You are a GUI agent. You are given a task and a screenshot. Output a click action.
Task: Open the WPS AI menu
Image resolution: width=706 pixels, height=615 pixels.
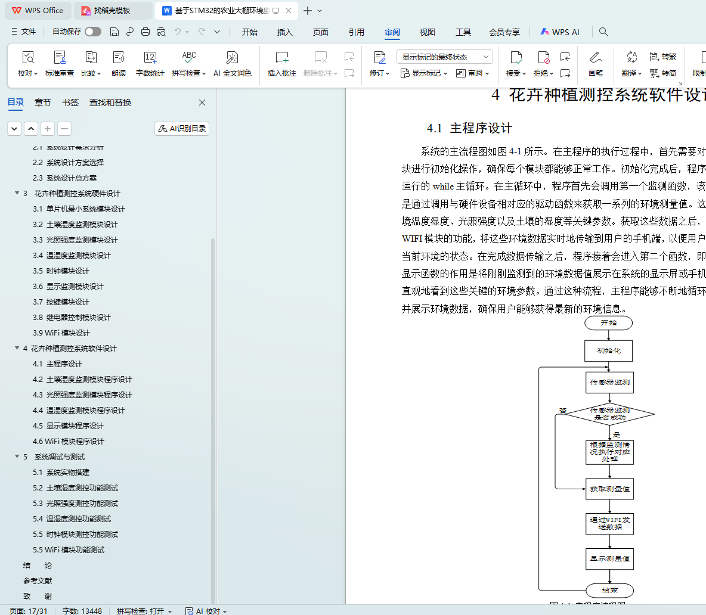559,32
